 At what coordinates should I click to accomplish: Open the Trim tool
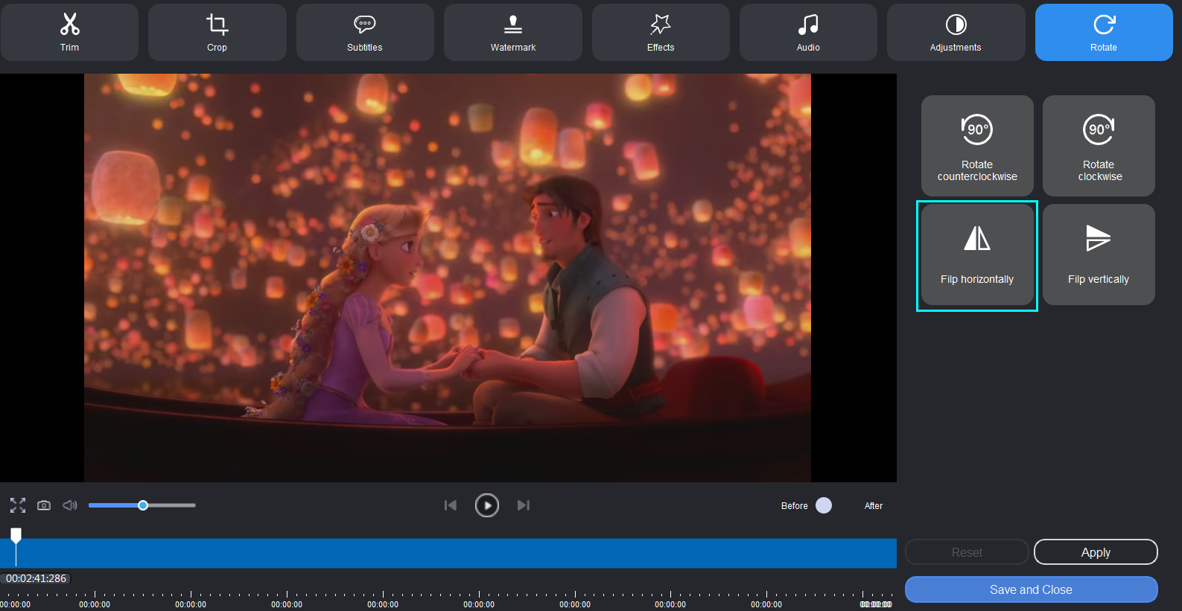[69, 32]
